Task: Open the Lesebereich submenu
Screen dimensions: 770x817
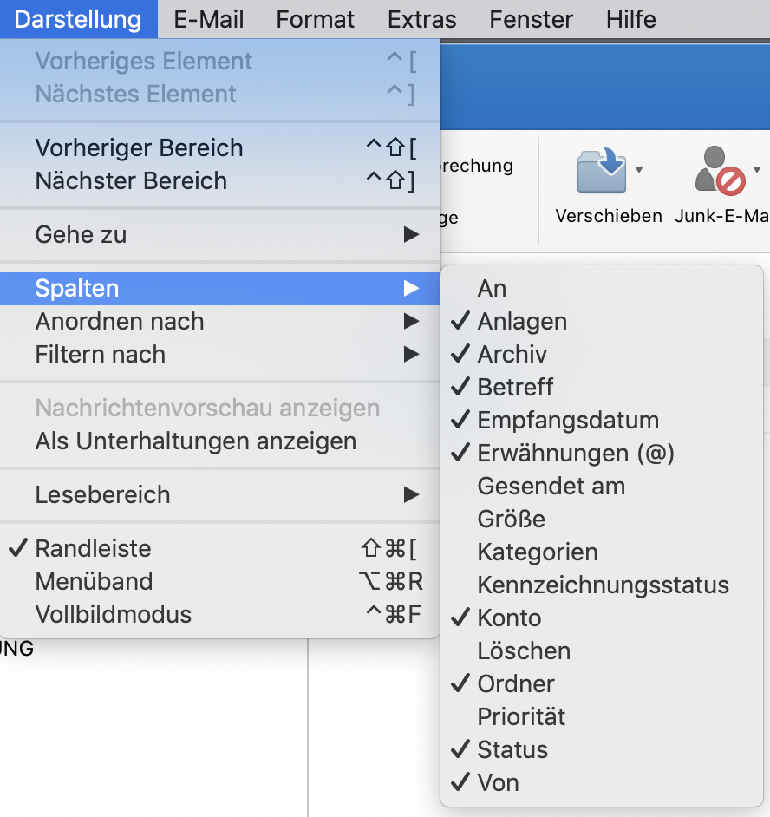Action: 220,494
